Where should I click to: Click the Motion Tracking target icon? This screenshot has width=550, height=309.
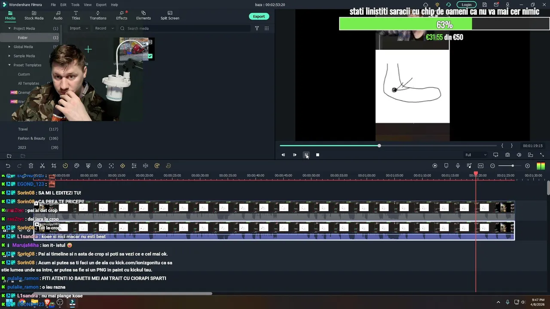(x=111, y=166)
